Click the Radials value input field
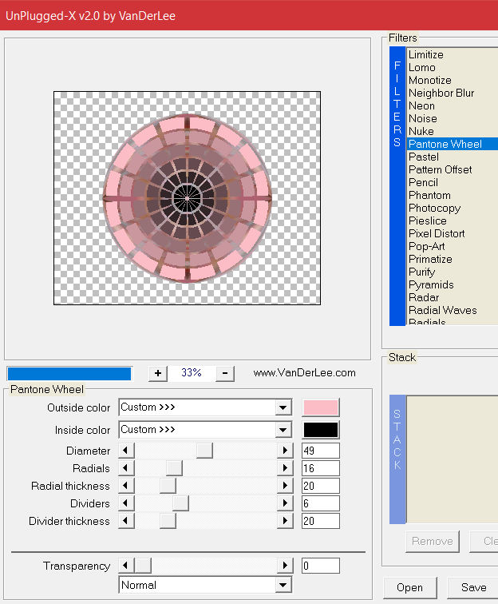 point(321,468)
